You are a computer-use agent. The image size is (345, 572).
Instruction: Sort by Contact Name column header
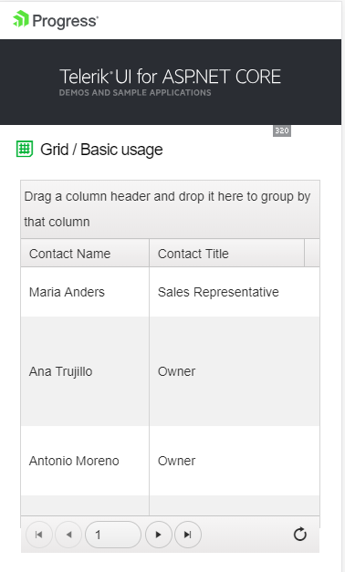69,254
